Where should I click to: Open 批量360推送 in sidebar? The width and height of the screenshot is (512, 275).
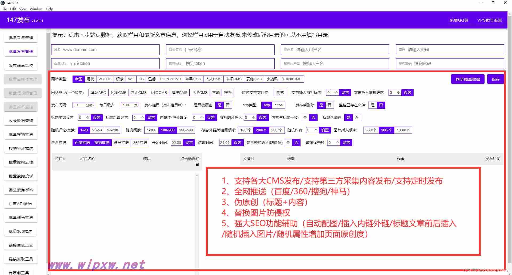(x=20, y=231)
